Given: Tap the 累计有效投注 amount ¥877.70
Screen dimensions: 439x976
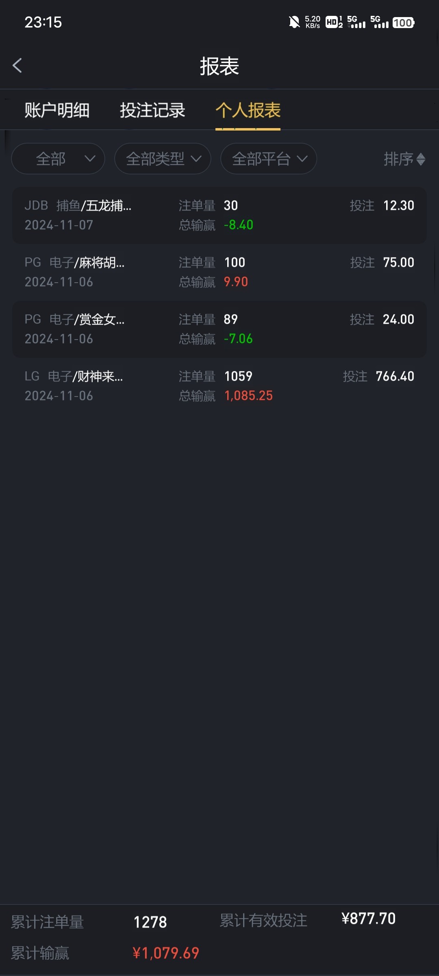Looking at the screenshot, I should coord(368,919).
